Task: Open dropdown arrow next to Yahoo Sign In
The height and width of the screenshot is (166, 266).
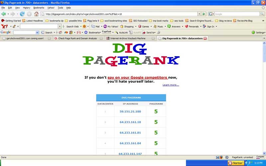Action: point(216,27)
